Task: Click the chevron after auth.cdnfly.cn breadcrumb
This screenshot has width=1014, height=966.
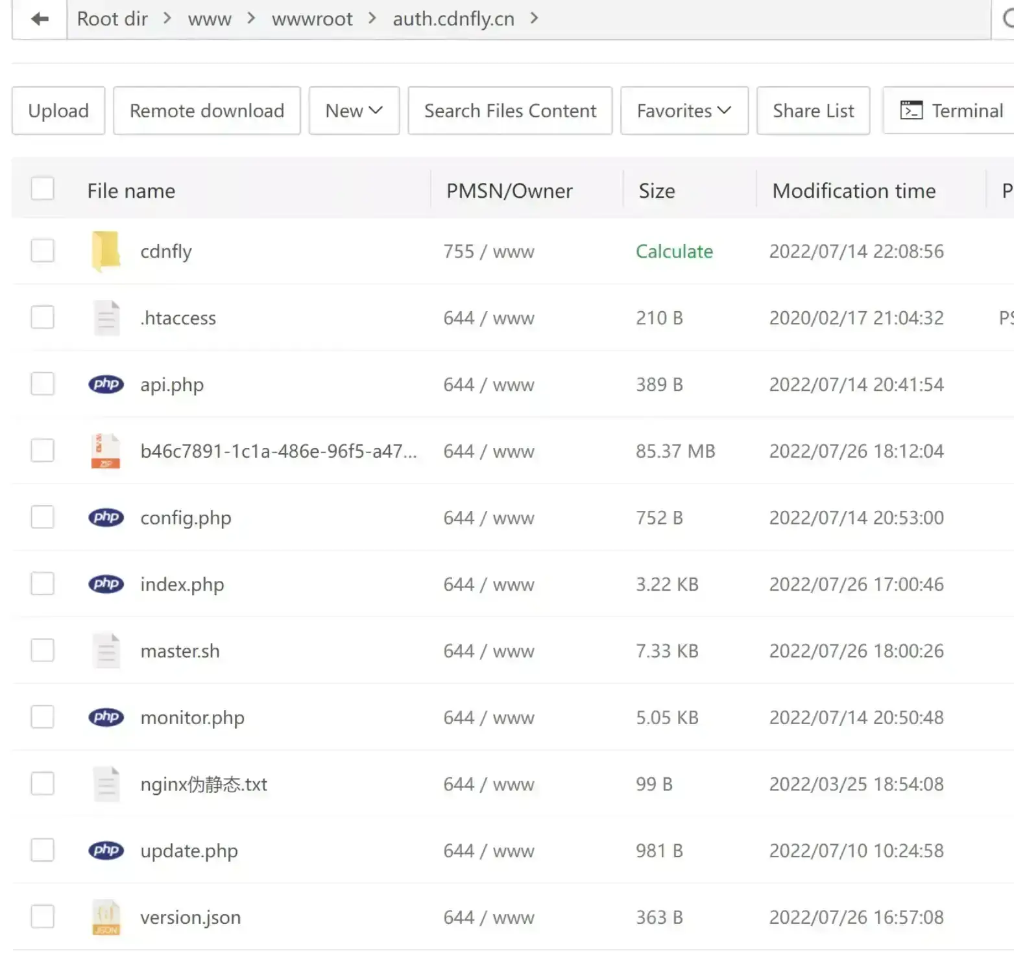Action: click(535, 18)
